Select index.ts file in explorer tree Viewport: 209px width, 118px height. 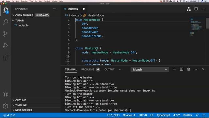tap(36, 25)
